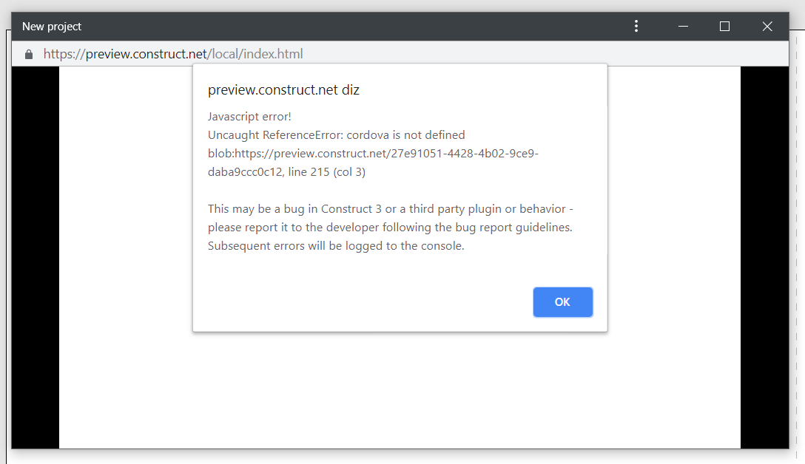Click the padlock site security icon
The height and width of the screenshot is (464, 805).
point(29,55)
